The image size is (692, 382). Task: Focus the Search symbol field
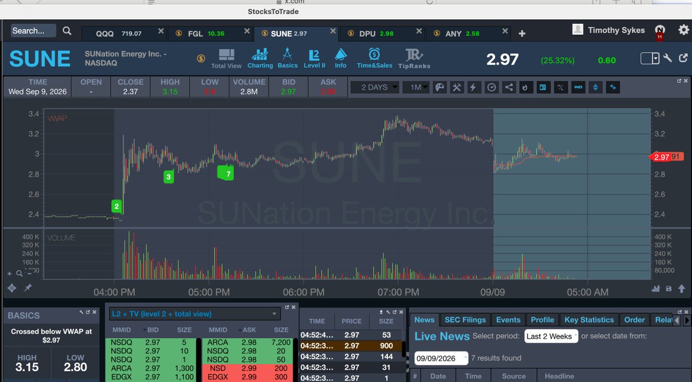pos(33,31)
